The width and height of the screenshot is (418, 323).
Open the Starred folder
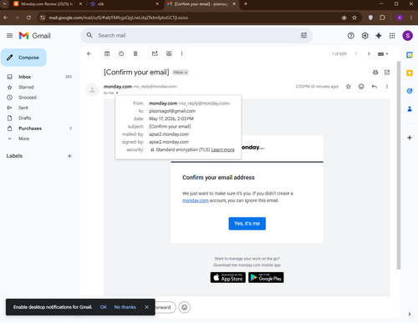39,87
